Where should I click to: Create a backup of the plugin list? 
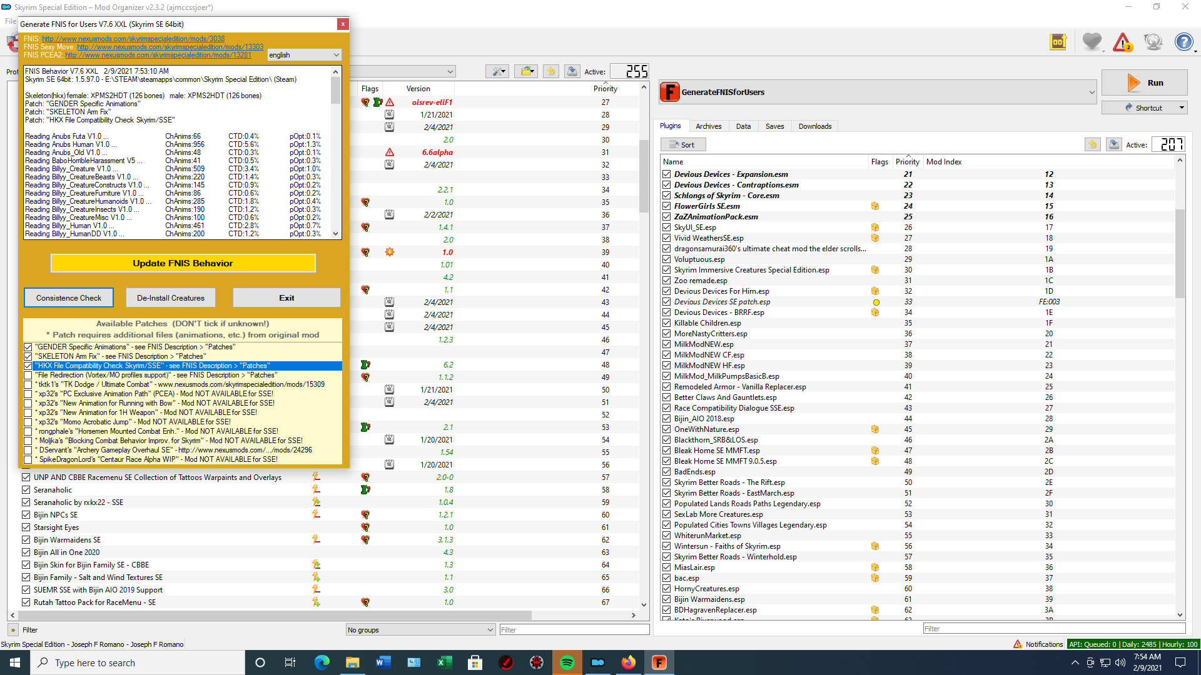1113,144
